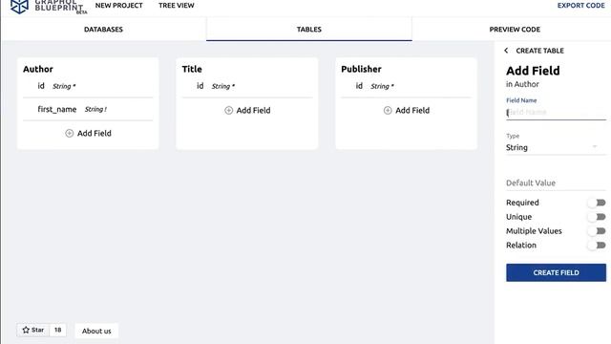
Task: Click the Title table heading
Action: 192,69
